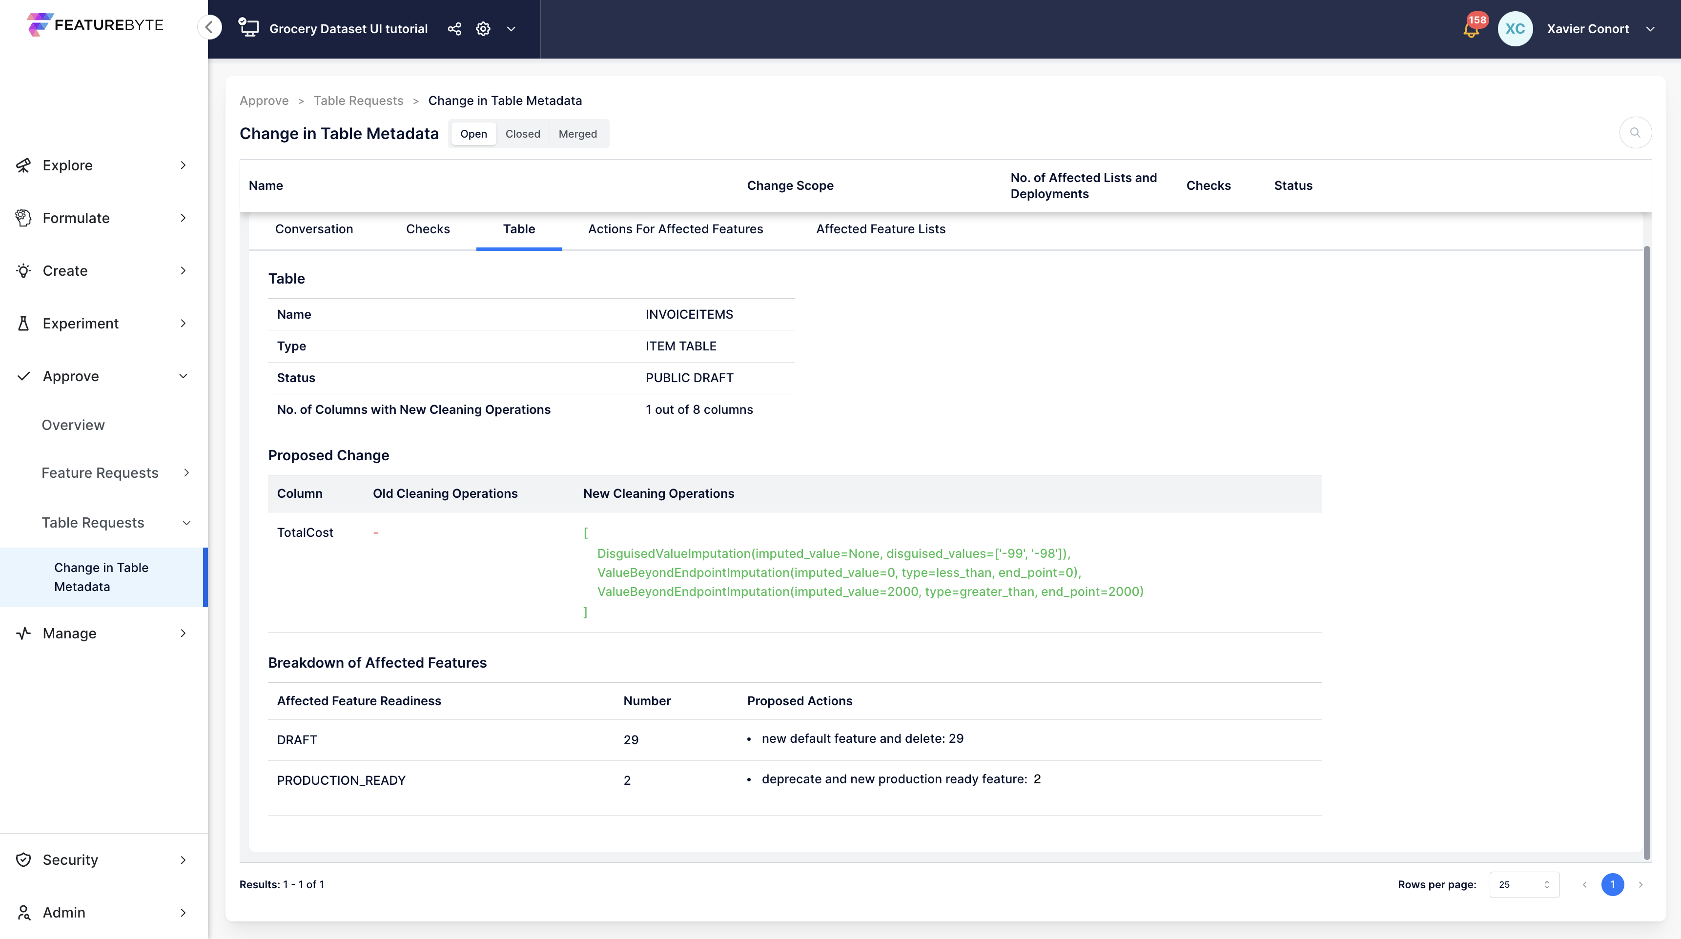Viewport: 1681px width, 939px height.
Task: Open Xavier Conort user menu chevron
Action: [x=1650, y=29]
